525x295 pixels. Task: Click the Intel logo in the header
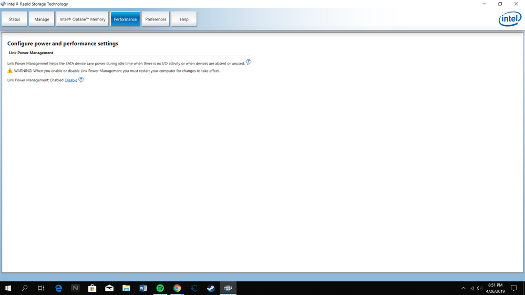(x=510, y=19)
